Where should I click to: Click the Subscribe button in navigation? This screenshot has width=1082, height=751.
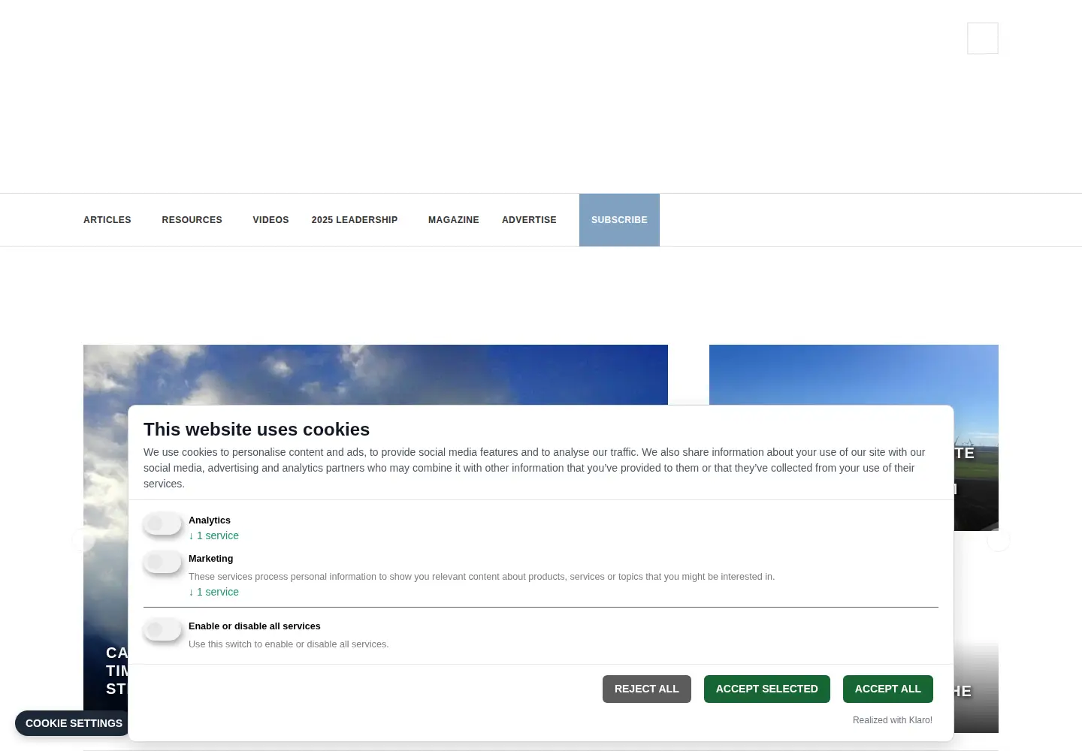tap(619, 220)
